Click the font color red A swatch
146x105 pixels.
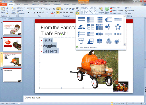point(53,13)
